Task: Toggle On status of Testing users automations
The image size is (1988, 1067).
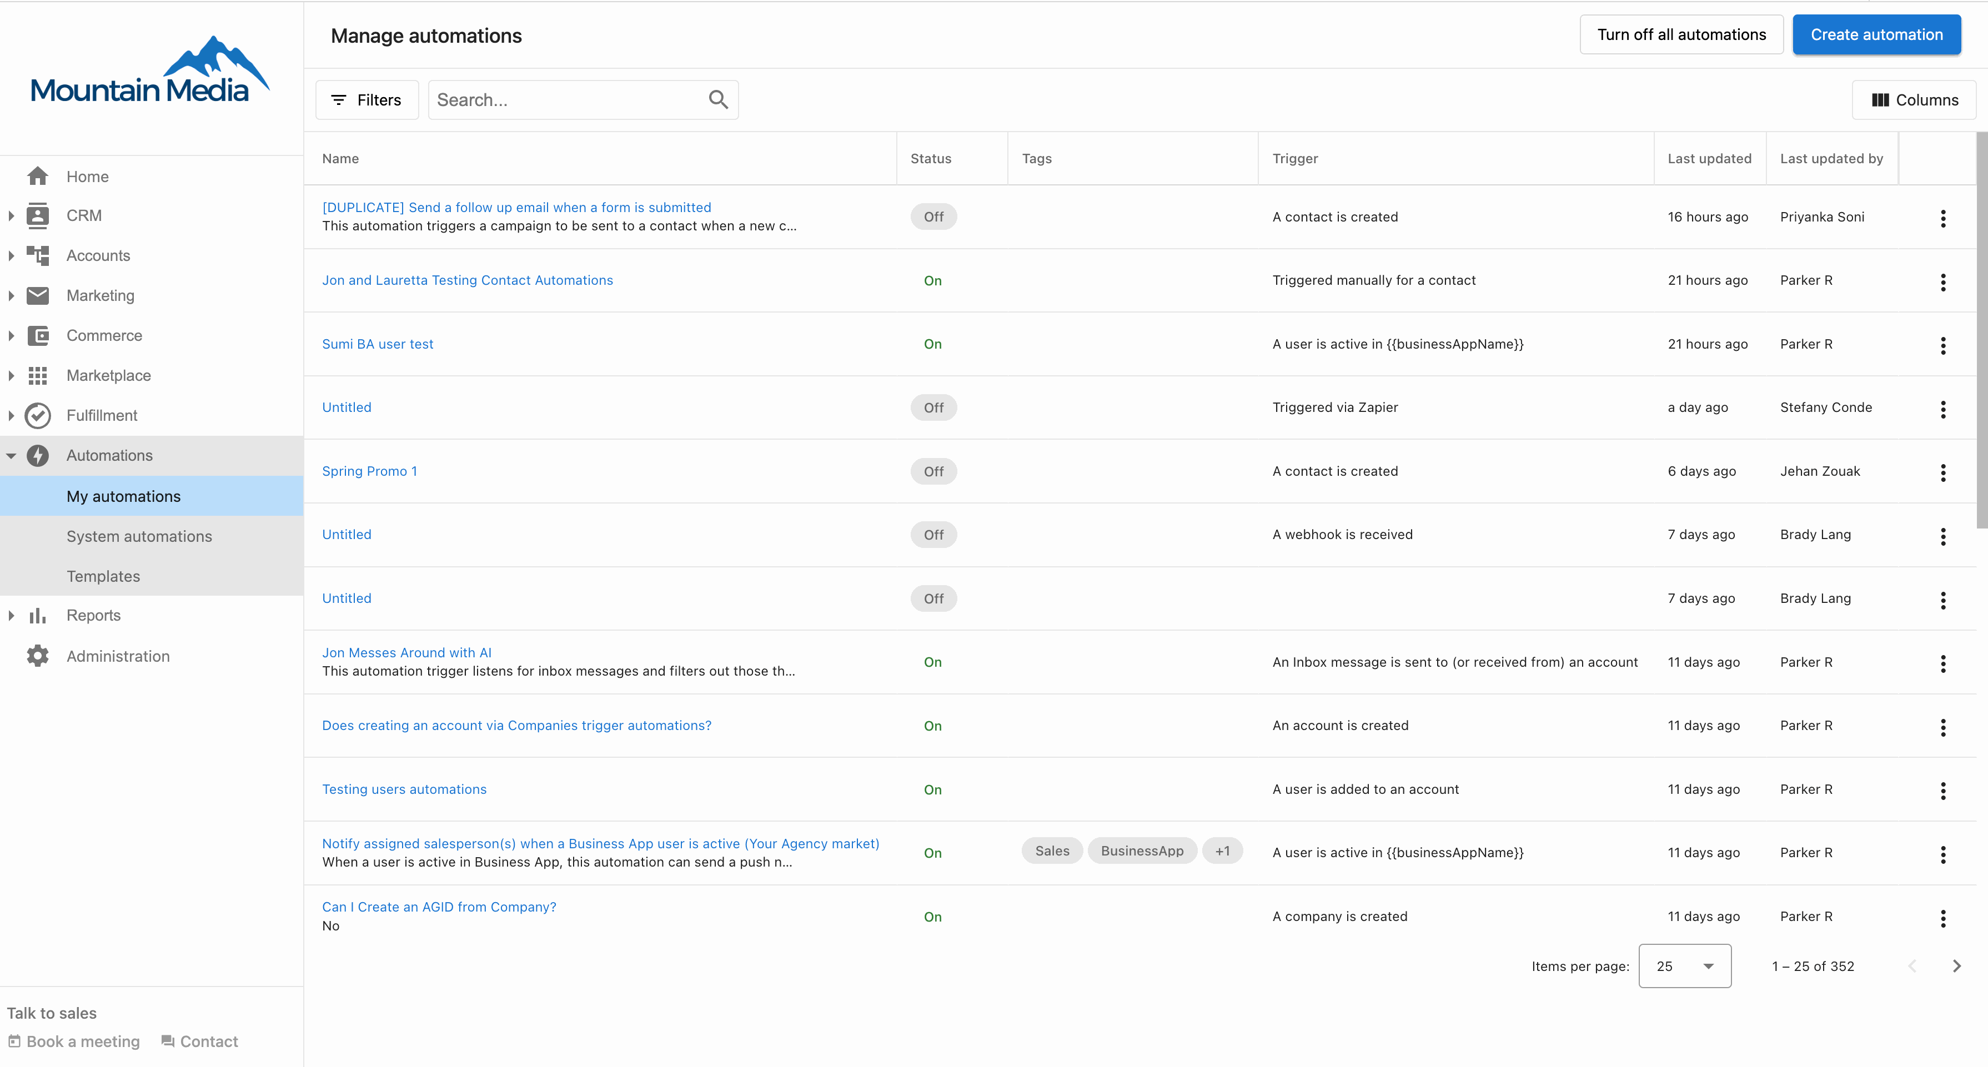Action: point(932,790)
